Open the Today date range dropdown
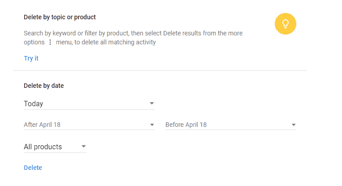The width and height of the screenshot is (342, 186). pyautogui.click(x=89, y=104)
